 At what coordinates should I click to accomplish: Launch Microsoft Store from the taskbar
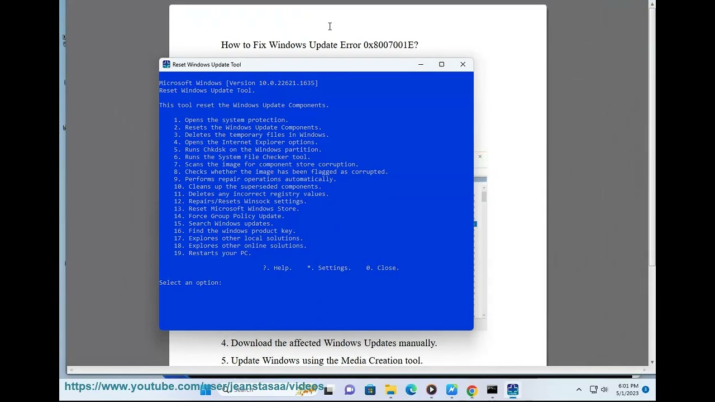click(x=370, y=390)
